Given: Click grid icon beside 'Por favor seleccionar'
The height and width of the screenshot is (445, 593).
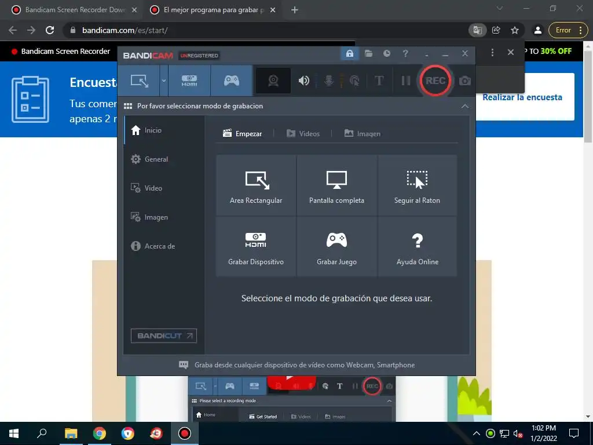Looking at the screenshot, I should point(128,106).
